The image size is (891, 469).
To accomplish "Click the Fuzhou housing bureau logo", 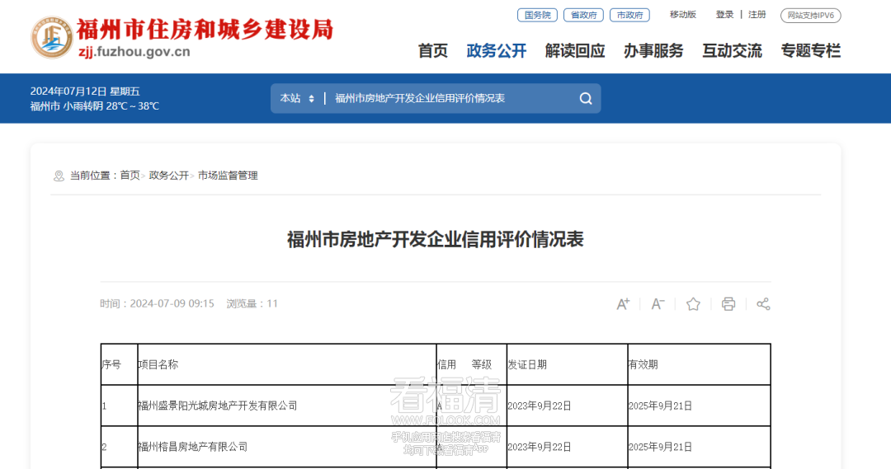I will tap(52, 37).
